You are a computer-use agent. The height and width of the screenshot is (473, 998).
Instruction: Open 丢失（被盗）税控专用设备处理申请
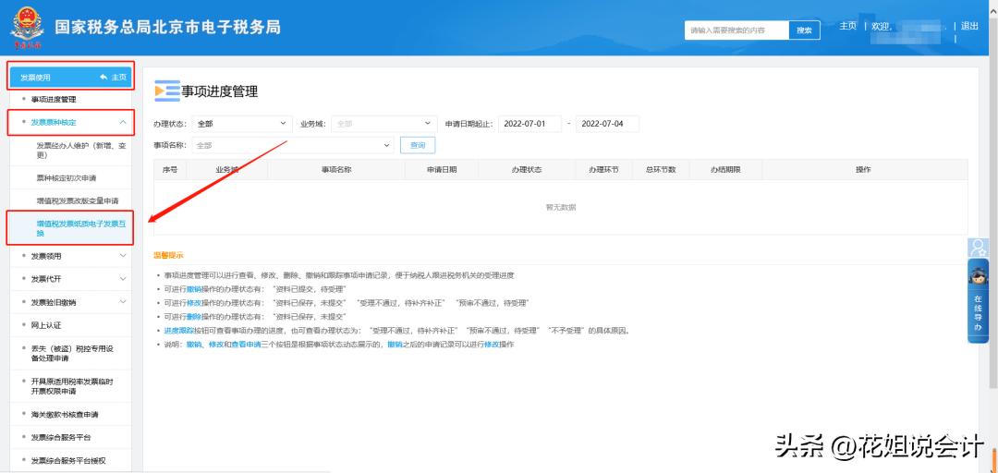pyautogui.click(x=71, y=353)
